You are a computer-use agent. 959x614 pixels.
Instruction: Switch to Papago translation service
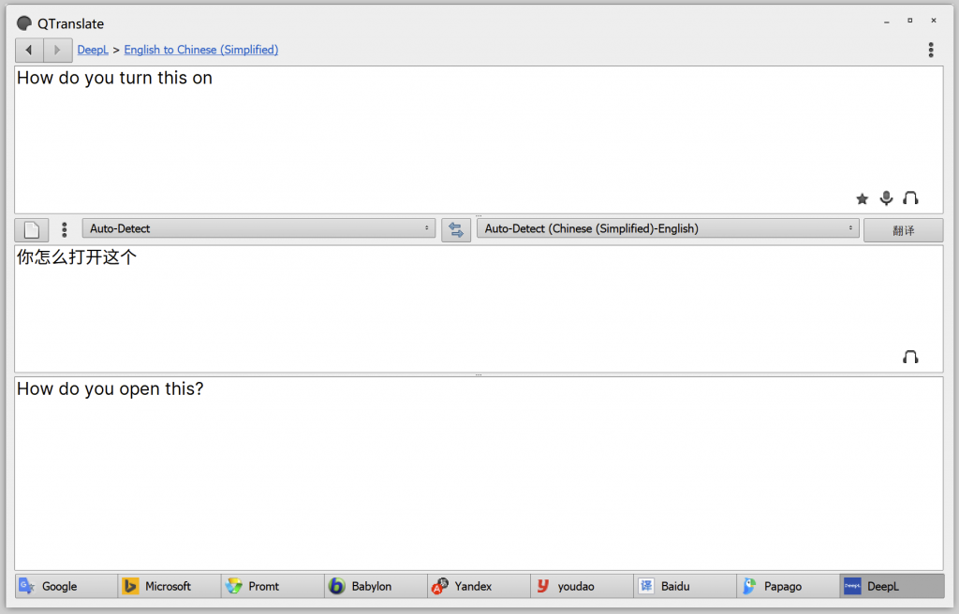click(787, 586)
